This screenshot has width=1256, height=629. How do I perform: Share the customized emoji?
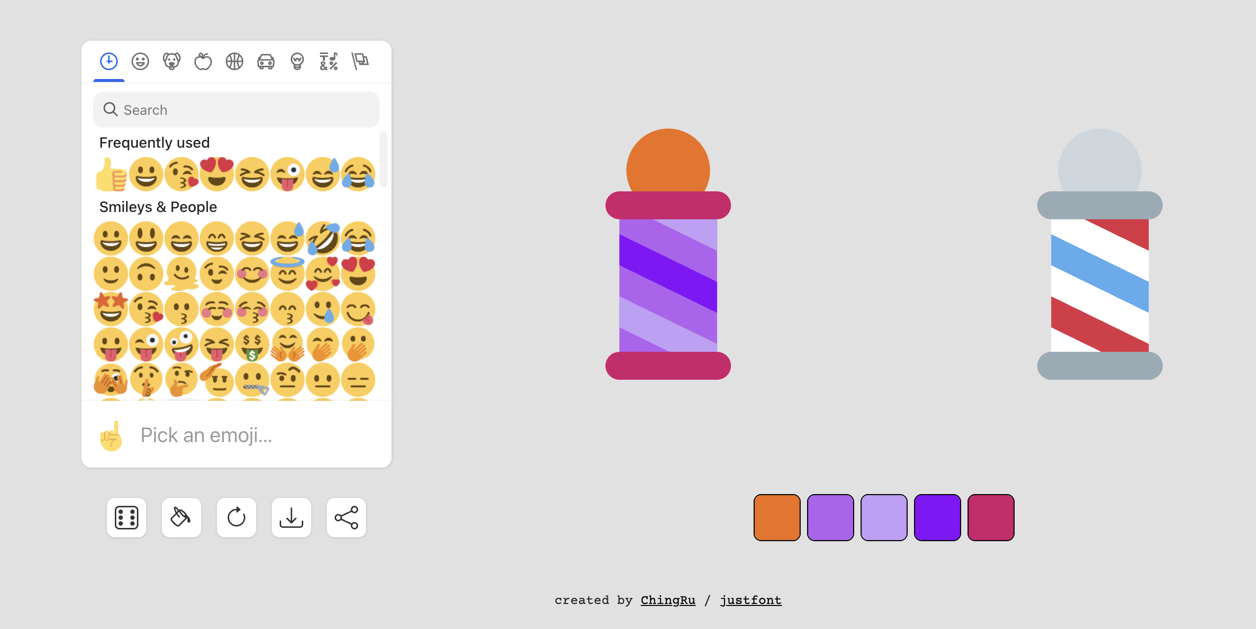click(x=346, y=518)
